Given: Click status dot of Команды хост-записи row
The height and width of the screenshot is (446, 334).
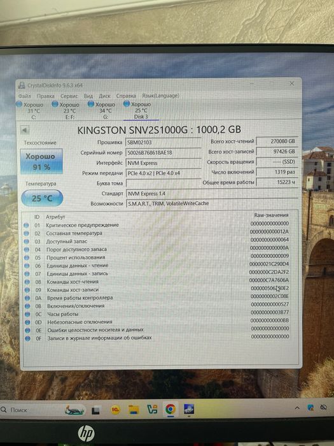Looking at the screenshot, I should [27, 290].
